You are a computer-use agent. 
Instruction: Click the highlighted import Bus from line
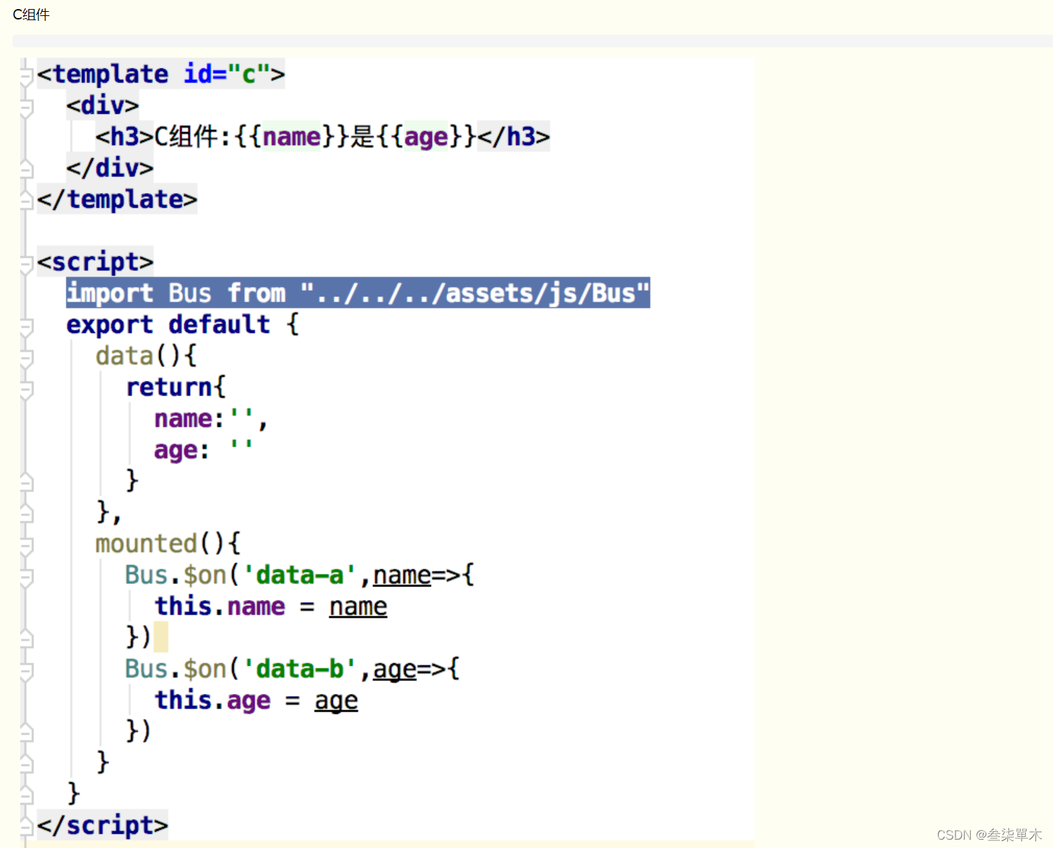357,293
